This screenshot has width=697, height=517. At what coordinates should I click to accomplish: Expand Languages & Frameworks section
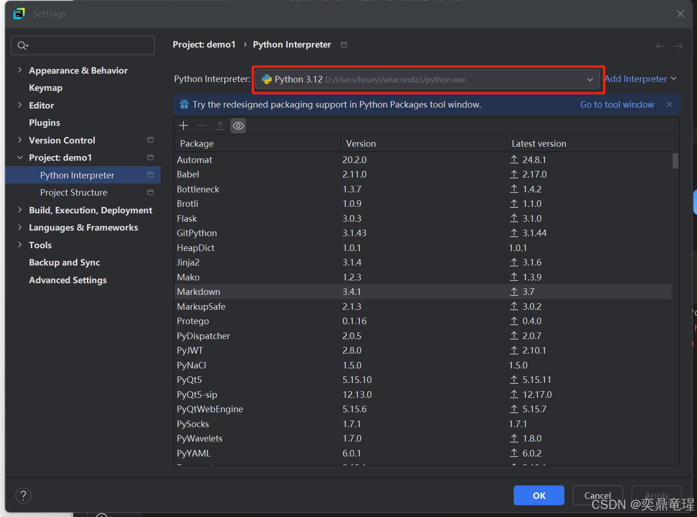pos(20,227)
